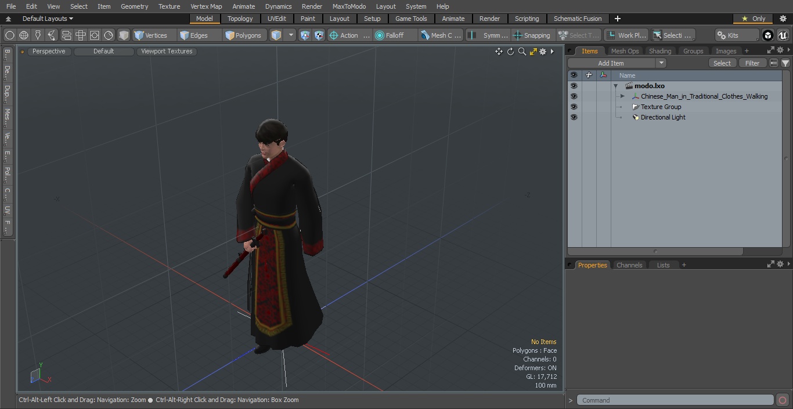
Task: Open the Work Plane menu
Action: 626,35
